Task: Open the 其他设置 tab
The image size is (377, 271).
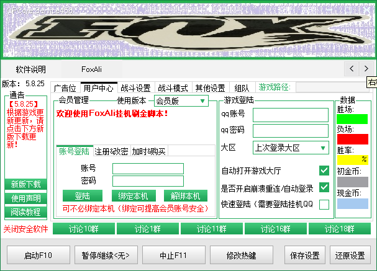Action: [210, 88]
